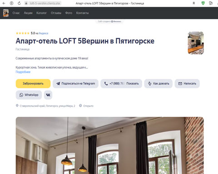Click the text Современные апартаменты в купеческом доме 19 века!
218x174 pixels.
[52, 58]
